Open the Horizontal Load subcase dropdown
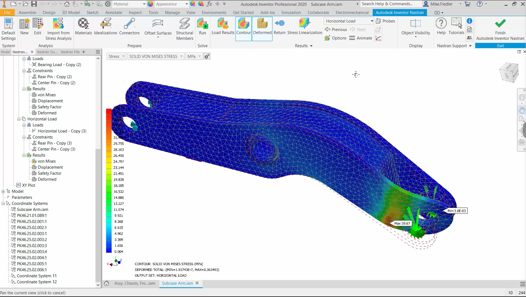Image resolution: width=526 pixels, height=297 pixels. click(x=349, y=21)
